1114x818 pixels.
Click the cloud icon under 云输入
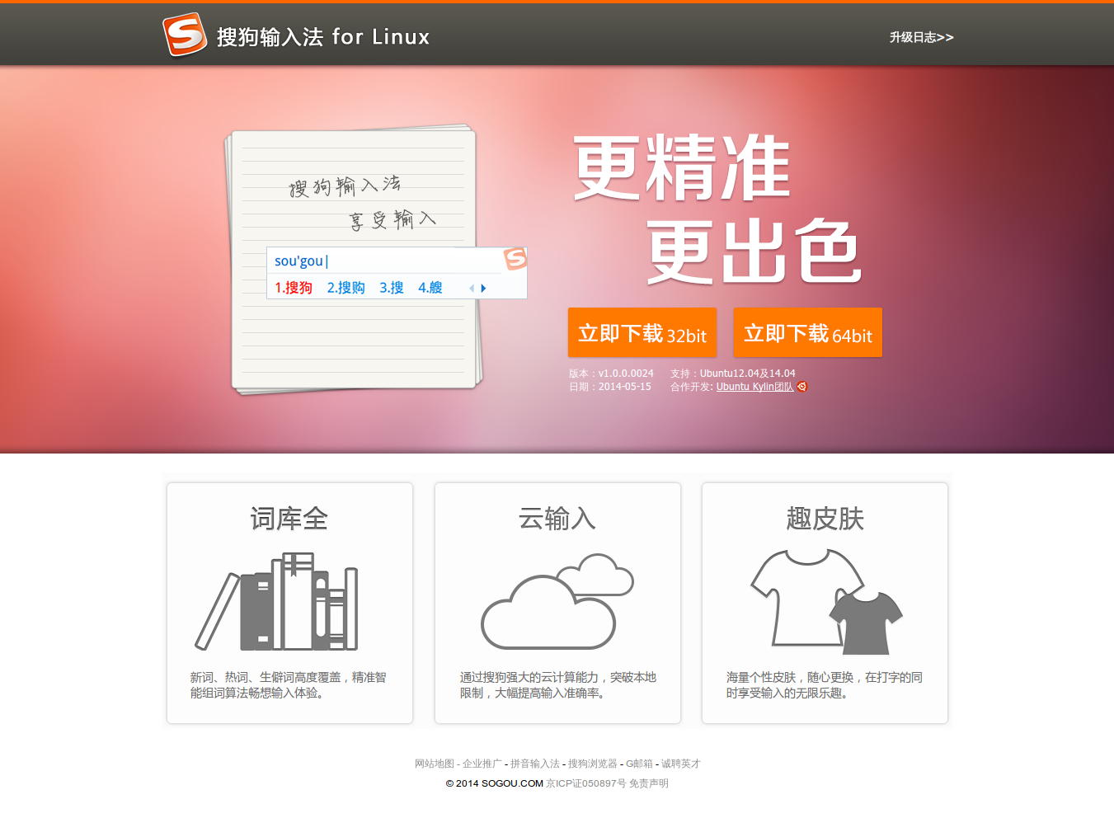557,601
